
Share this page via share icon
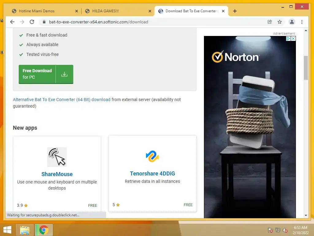click(x=270, y=22)
